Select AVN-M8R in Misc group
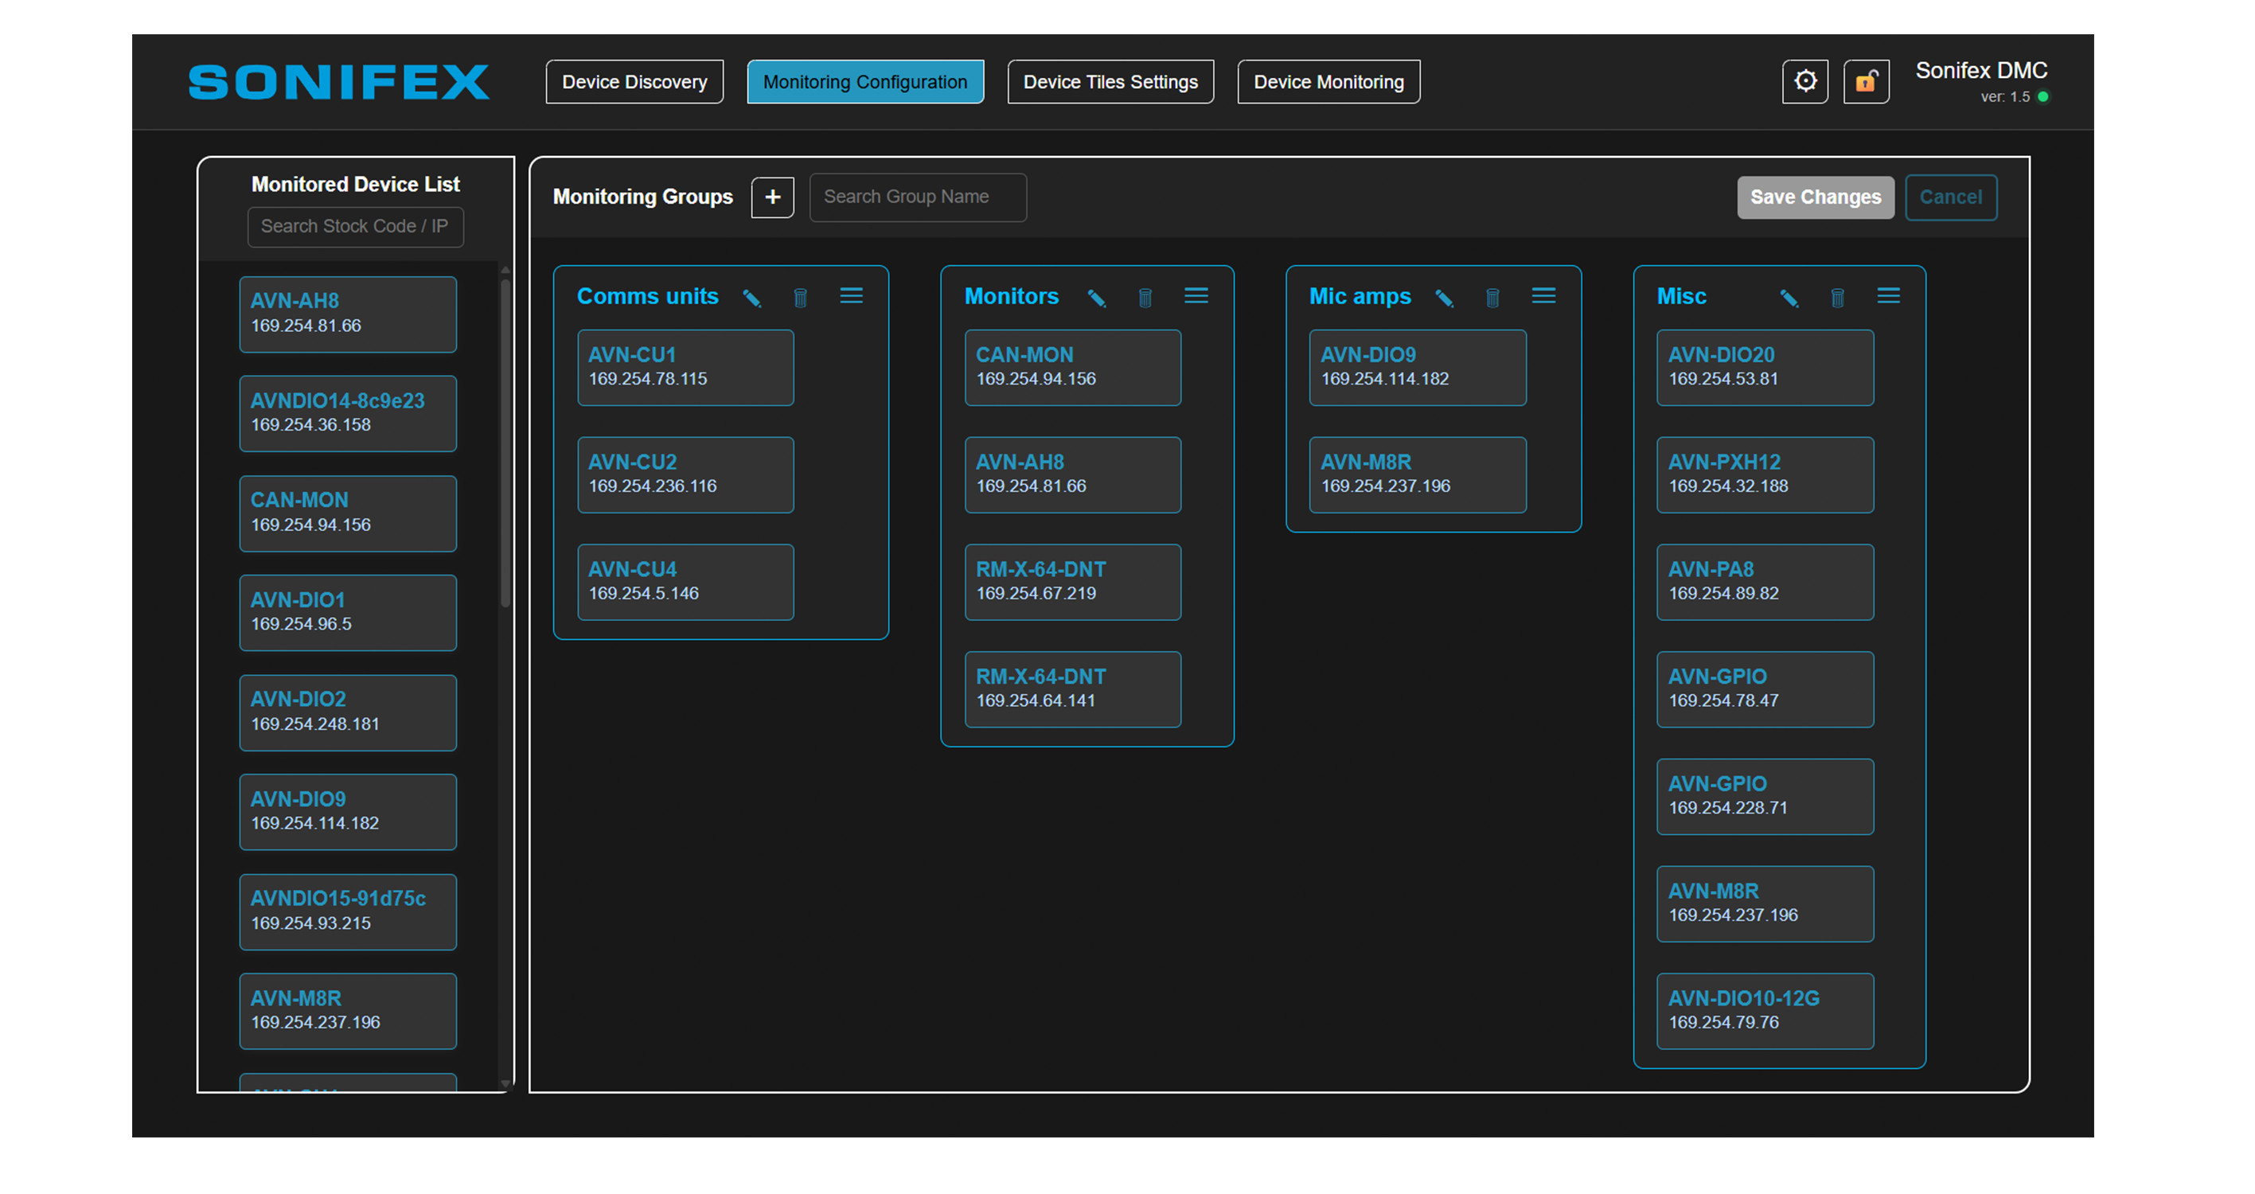The width and height of the screenshot is (2255, 1194). click(x=1765, y=903)
